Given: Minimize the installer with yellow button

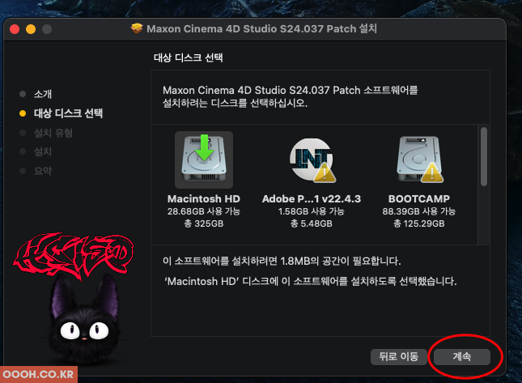Looking at the screenshot, I should point(31,29).
